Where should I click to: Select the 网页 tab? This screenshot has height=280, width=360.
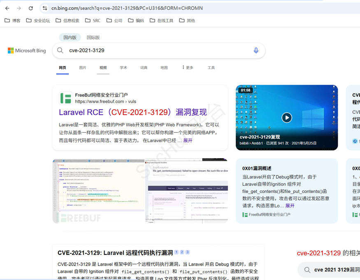tap(63, 68)
